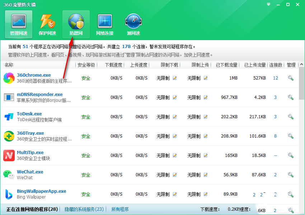Click the 360chrome.exe program icon
305x215 pixels.
pos(9,78)
